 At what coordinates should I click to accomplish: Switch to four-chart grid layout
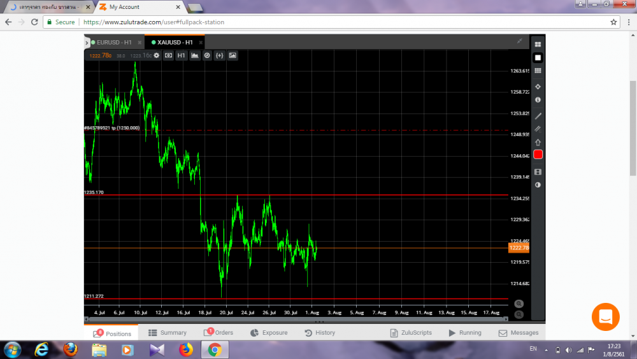coord(538,45)
